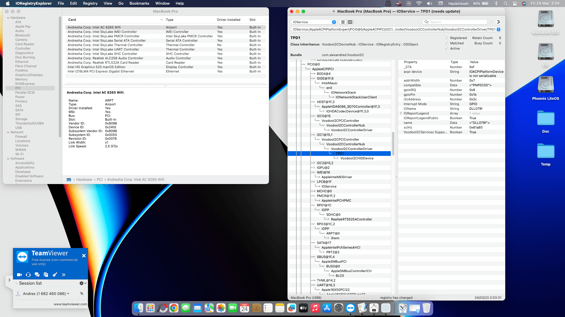
Task: Open the Registry menu
Action: click(x=90, y=4)
